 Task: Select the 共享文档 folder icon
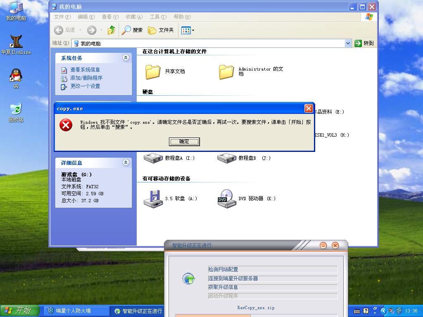pyautogui.click(x=153, y=72)
